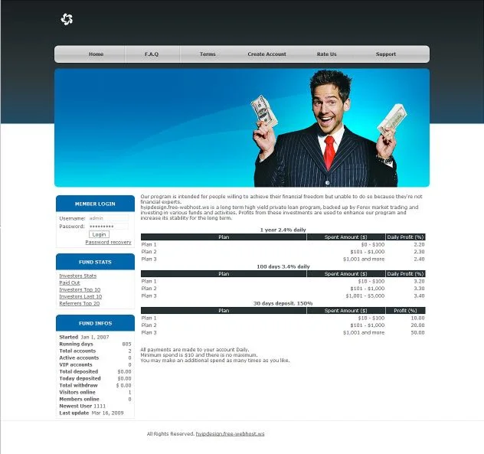Screen dimensions: 484x454
Task: Open the Rate Us page
Action: coord(326,54)
